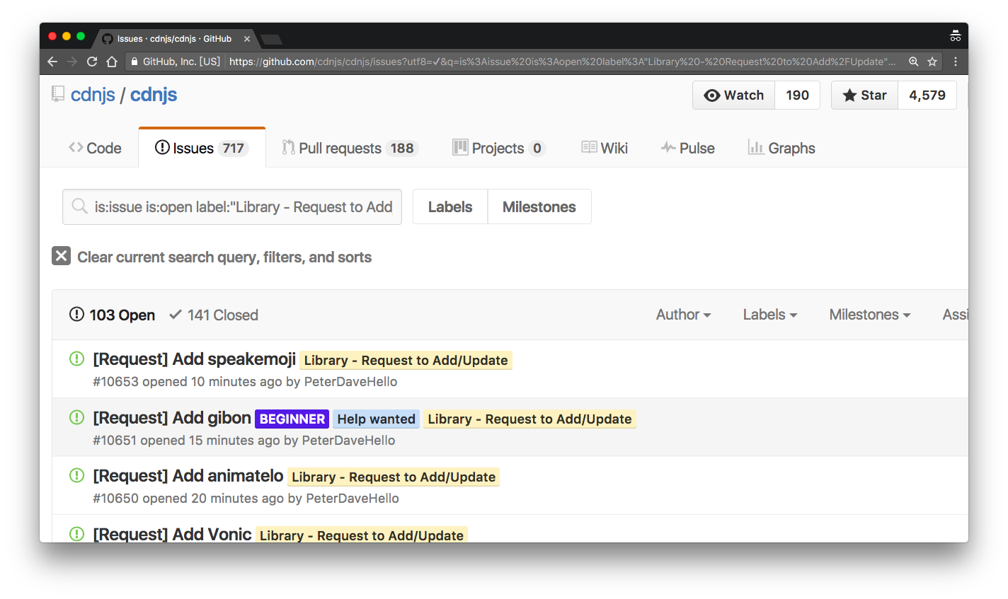Click the secure padlock icon in address bar
1008x599 pixels.
click(x=134, y=62)
